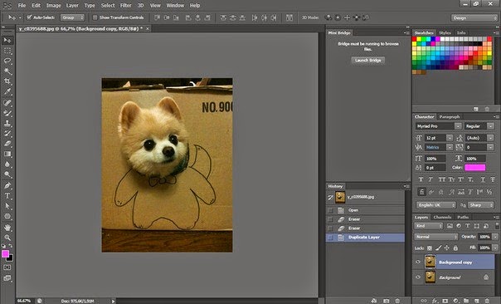The height and width of the screenshot is (304, 501).
Task: Select the Eyedropper tool
Action: [7, 91]
